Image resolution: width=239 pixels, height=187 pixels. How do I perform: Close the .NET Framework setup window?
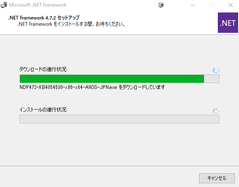click(231, 5)
